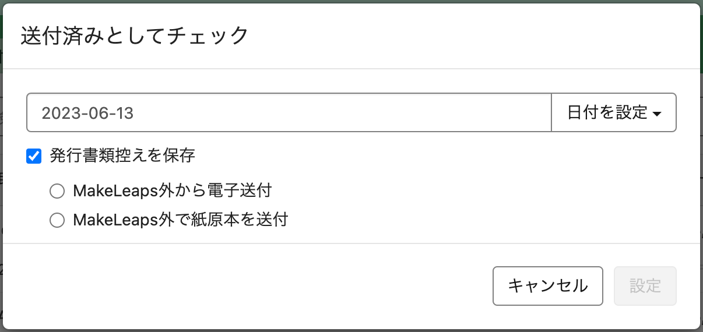This screenshot has width=703, height=332.
Task: Click the empty dialog footer left of キャンセル
Action: click(245, 285)
